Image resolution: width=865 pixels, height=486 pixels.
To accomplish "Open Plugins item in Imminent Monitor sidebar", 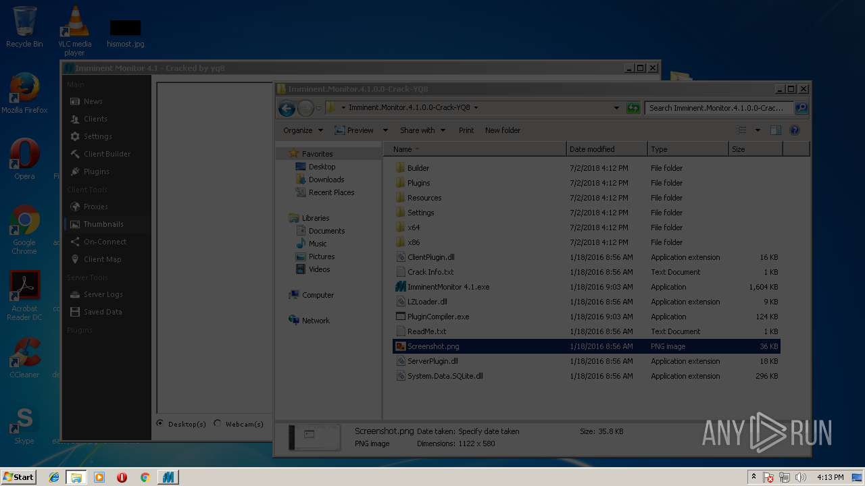I will pos(96,171).
